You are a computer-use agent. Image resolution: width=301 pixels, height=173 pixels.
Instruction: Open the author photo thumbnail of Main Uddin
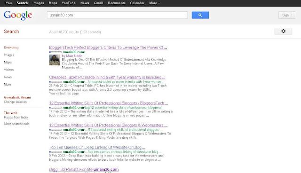[55, 60]
